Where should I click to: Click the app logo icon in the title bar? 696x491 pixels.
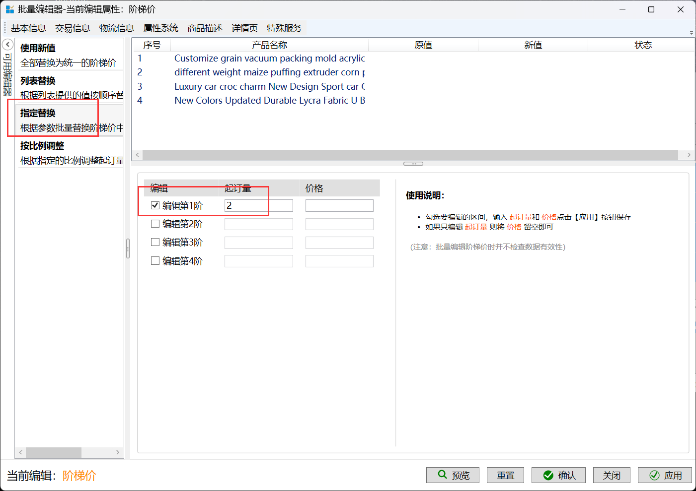click(9, 9)
